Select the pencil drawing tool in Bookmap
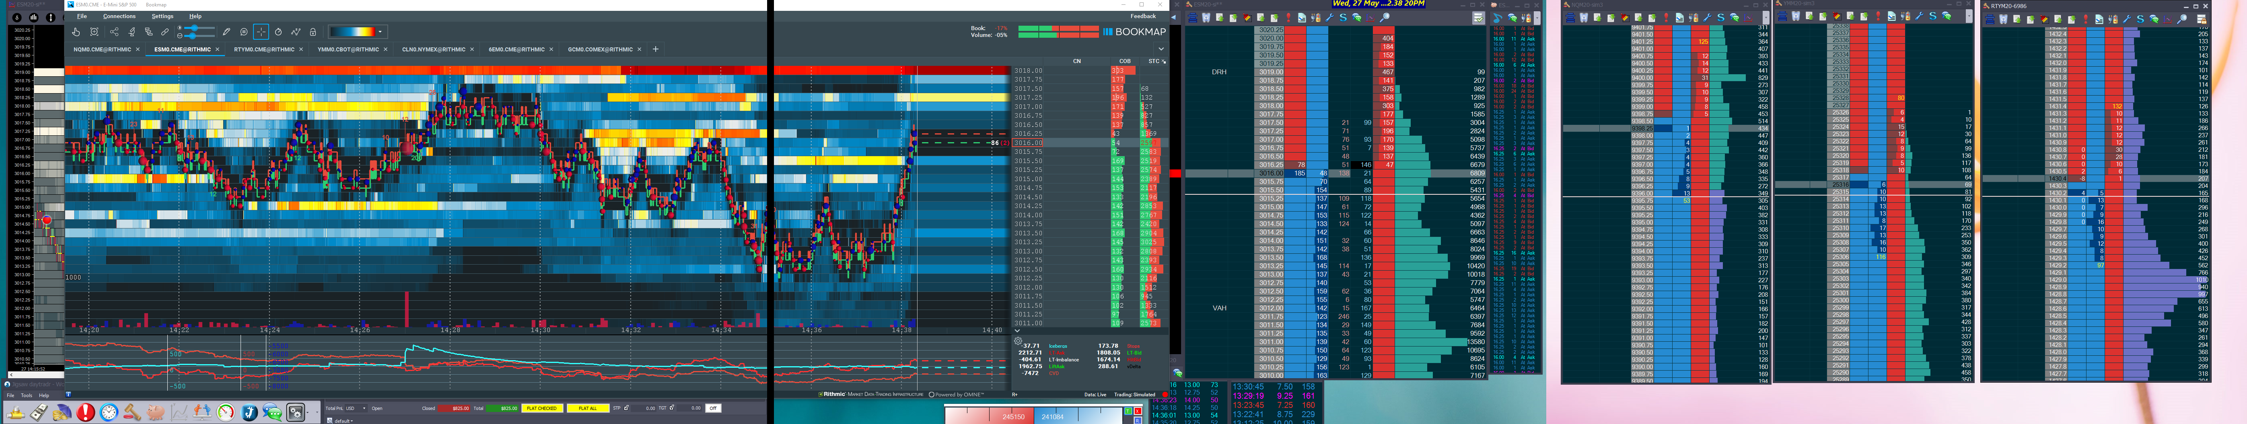This screenshot has height=424, width=2247. [227, 32]
